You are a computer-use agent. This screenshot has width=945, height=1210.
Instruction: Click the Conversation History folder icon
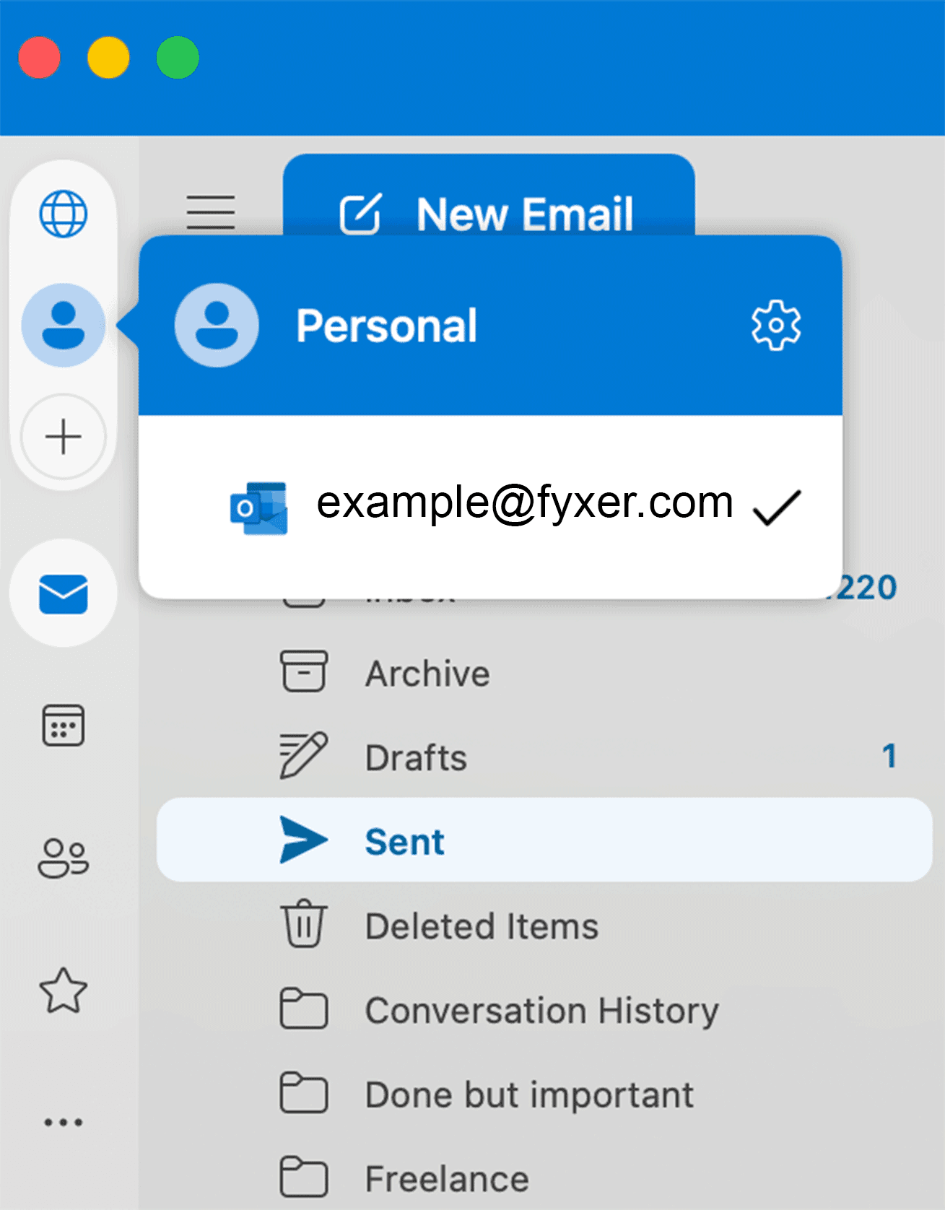[x=304, y=1009]
